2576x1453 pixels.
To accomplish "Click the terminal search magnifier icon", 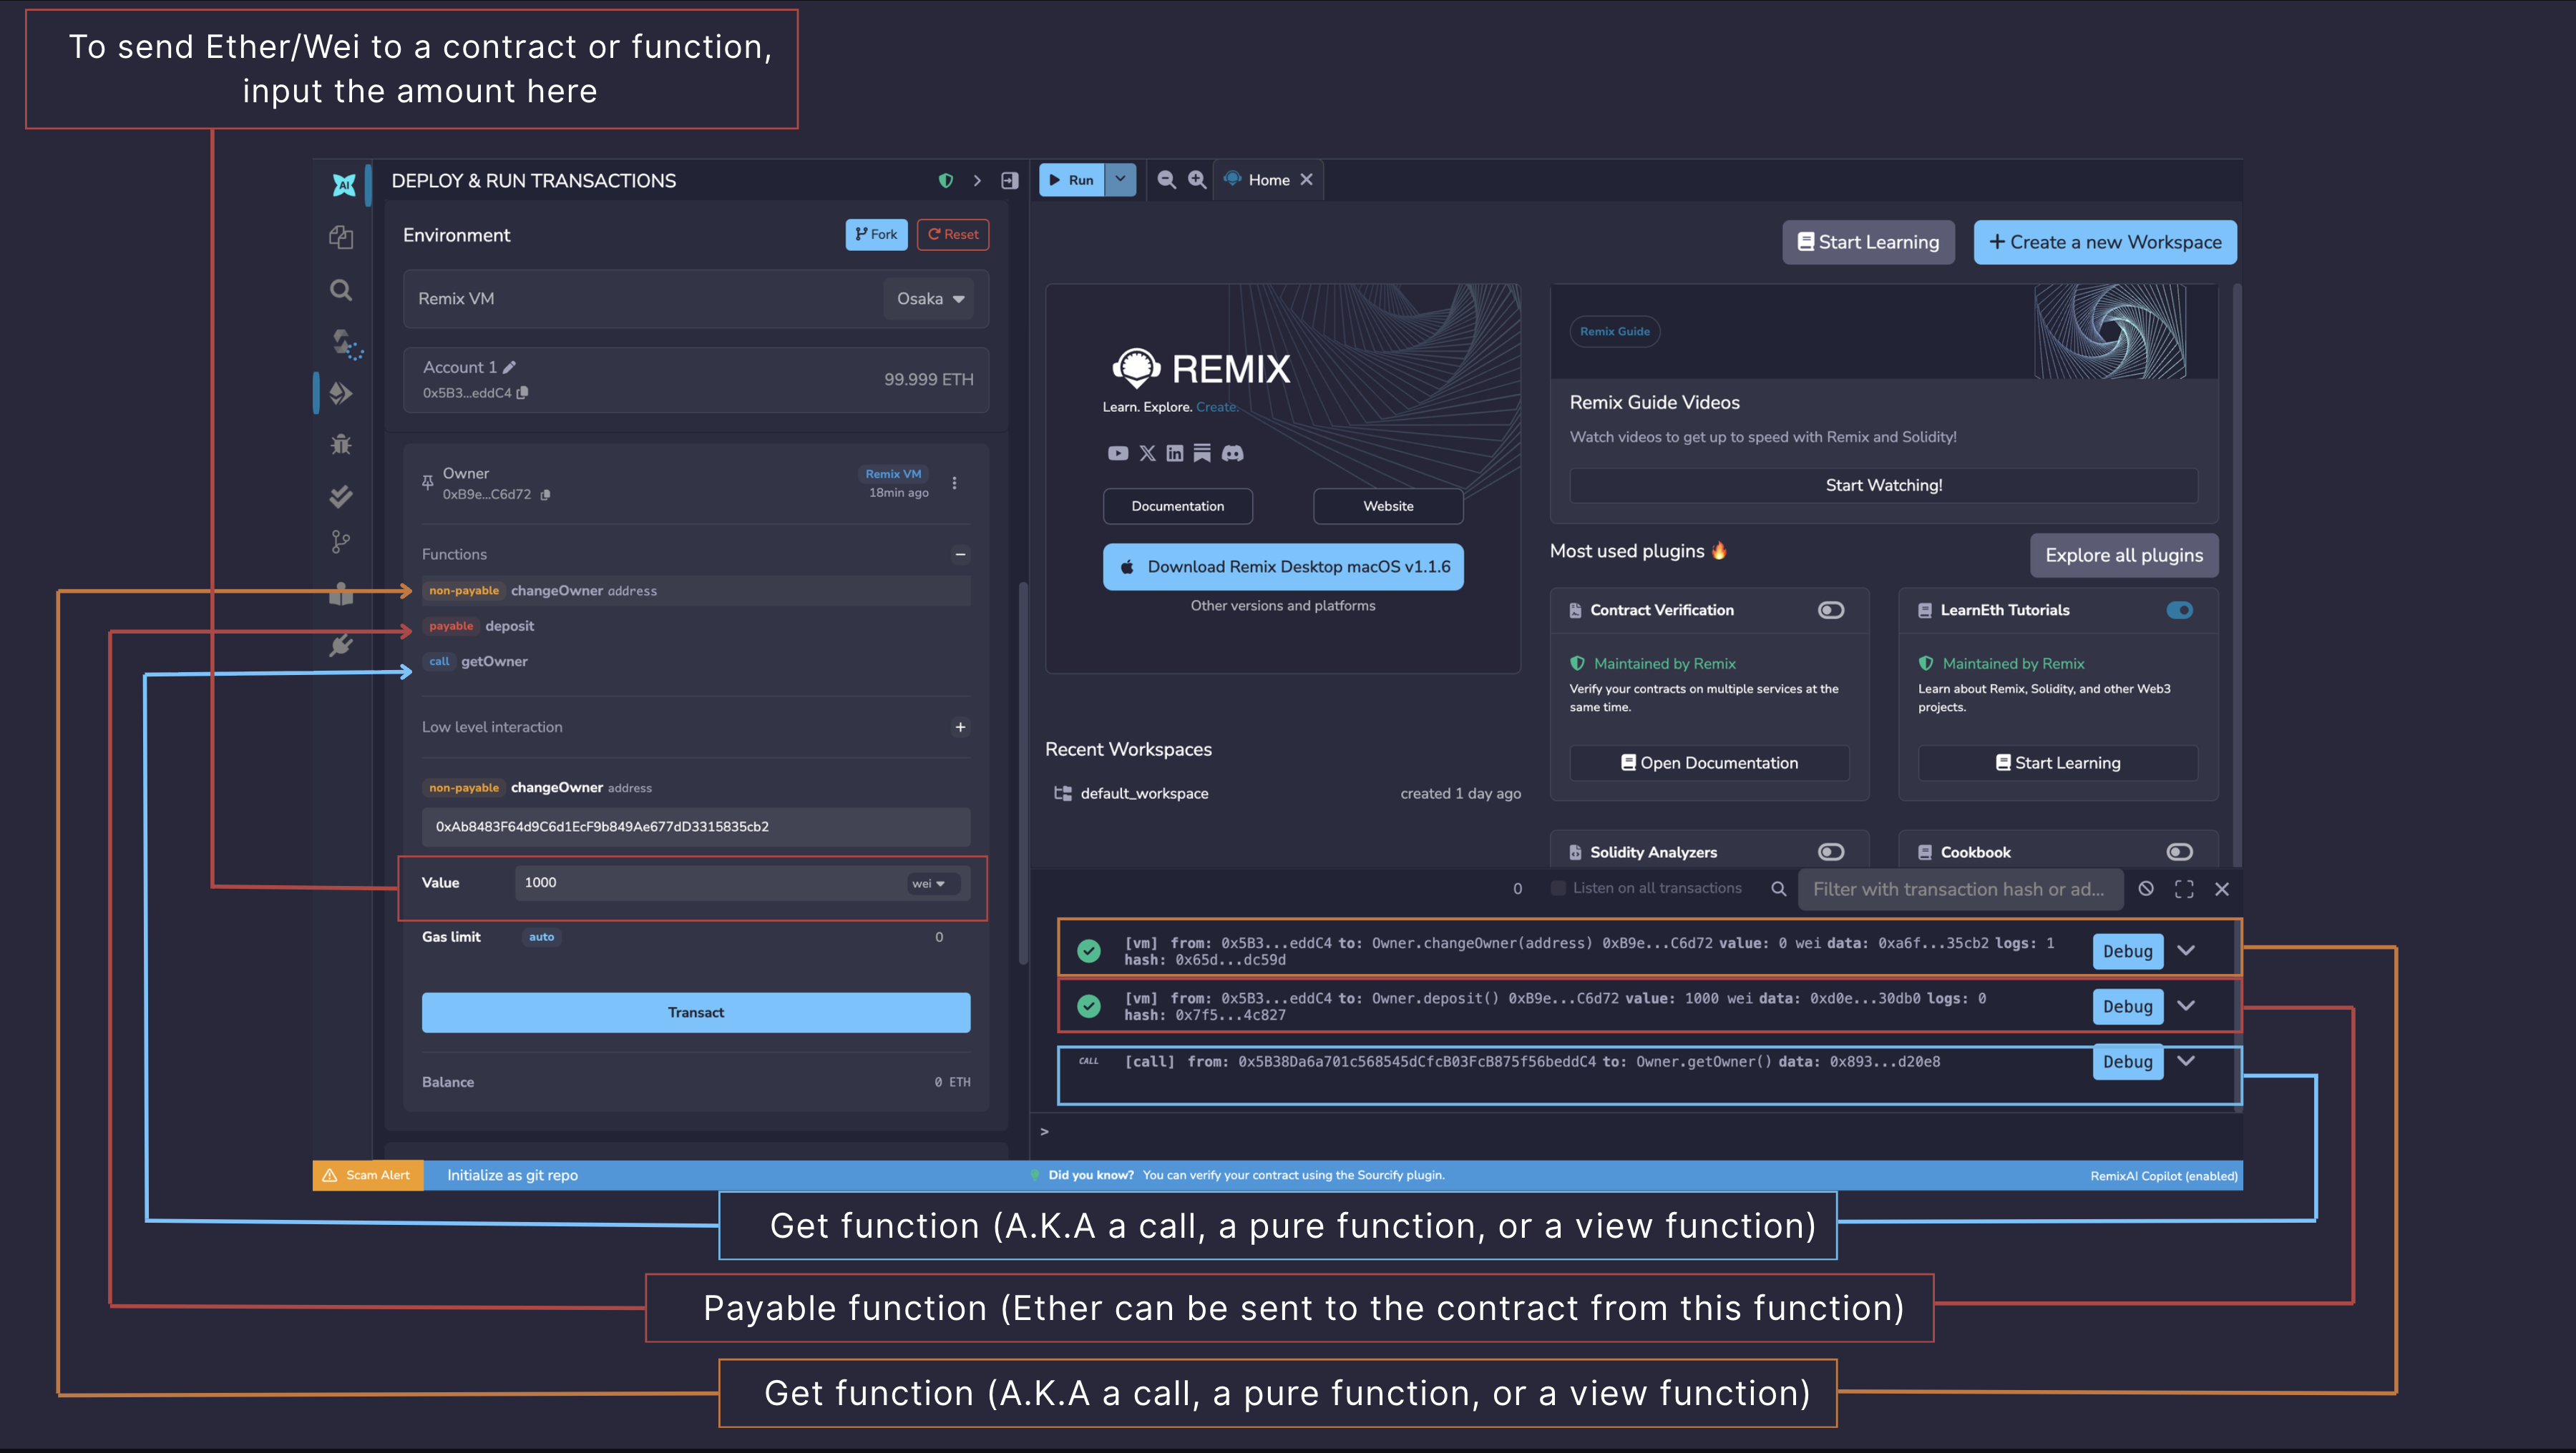I will (x=1778, y=888).
